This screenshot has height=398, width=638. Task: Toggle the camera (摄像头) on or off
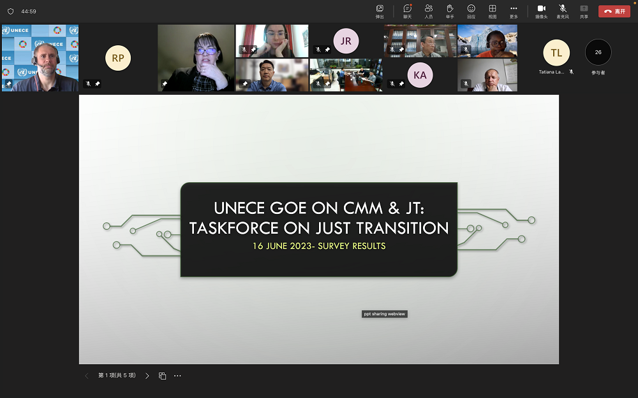point(541,11)
